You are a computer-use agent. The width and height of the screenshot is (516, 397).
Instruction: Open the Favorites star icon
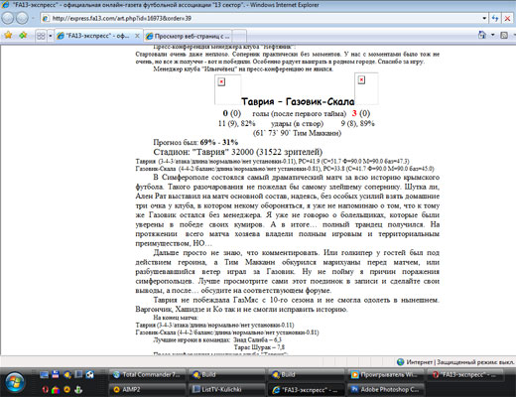coord(8,35)
